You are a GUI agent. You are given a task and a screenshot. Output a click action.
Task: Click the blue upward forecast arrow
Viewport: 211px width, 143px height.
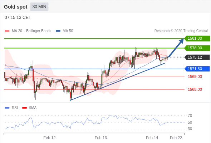click(x=176, y=48)
